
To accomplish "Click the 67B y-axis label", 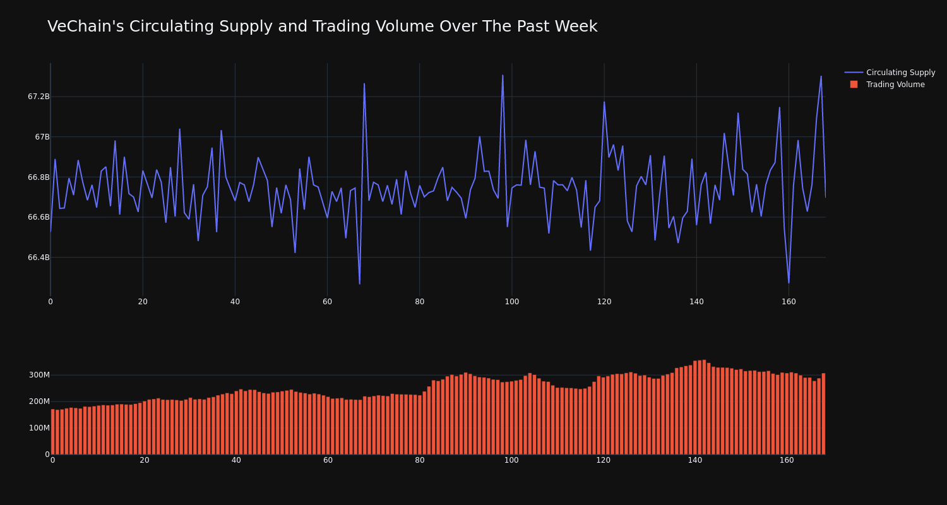I will pyautogui.click(x=42, y=137).
